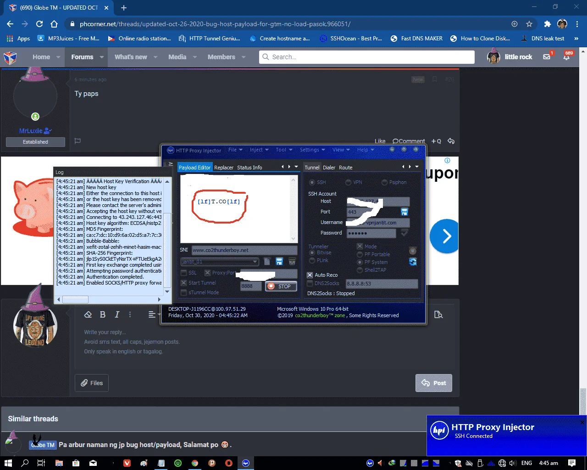
Task: Select the VPN radio button
Action: (x=348, y=182)
